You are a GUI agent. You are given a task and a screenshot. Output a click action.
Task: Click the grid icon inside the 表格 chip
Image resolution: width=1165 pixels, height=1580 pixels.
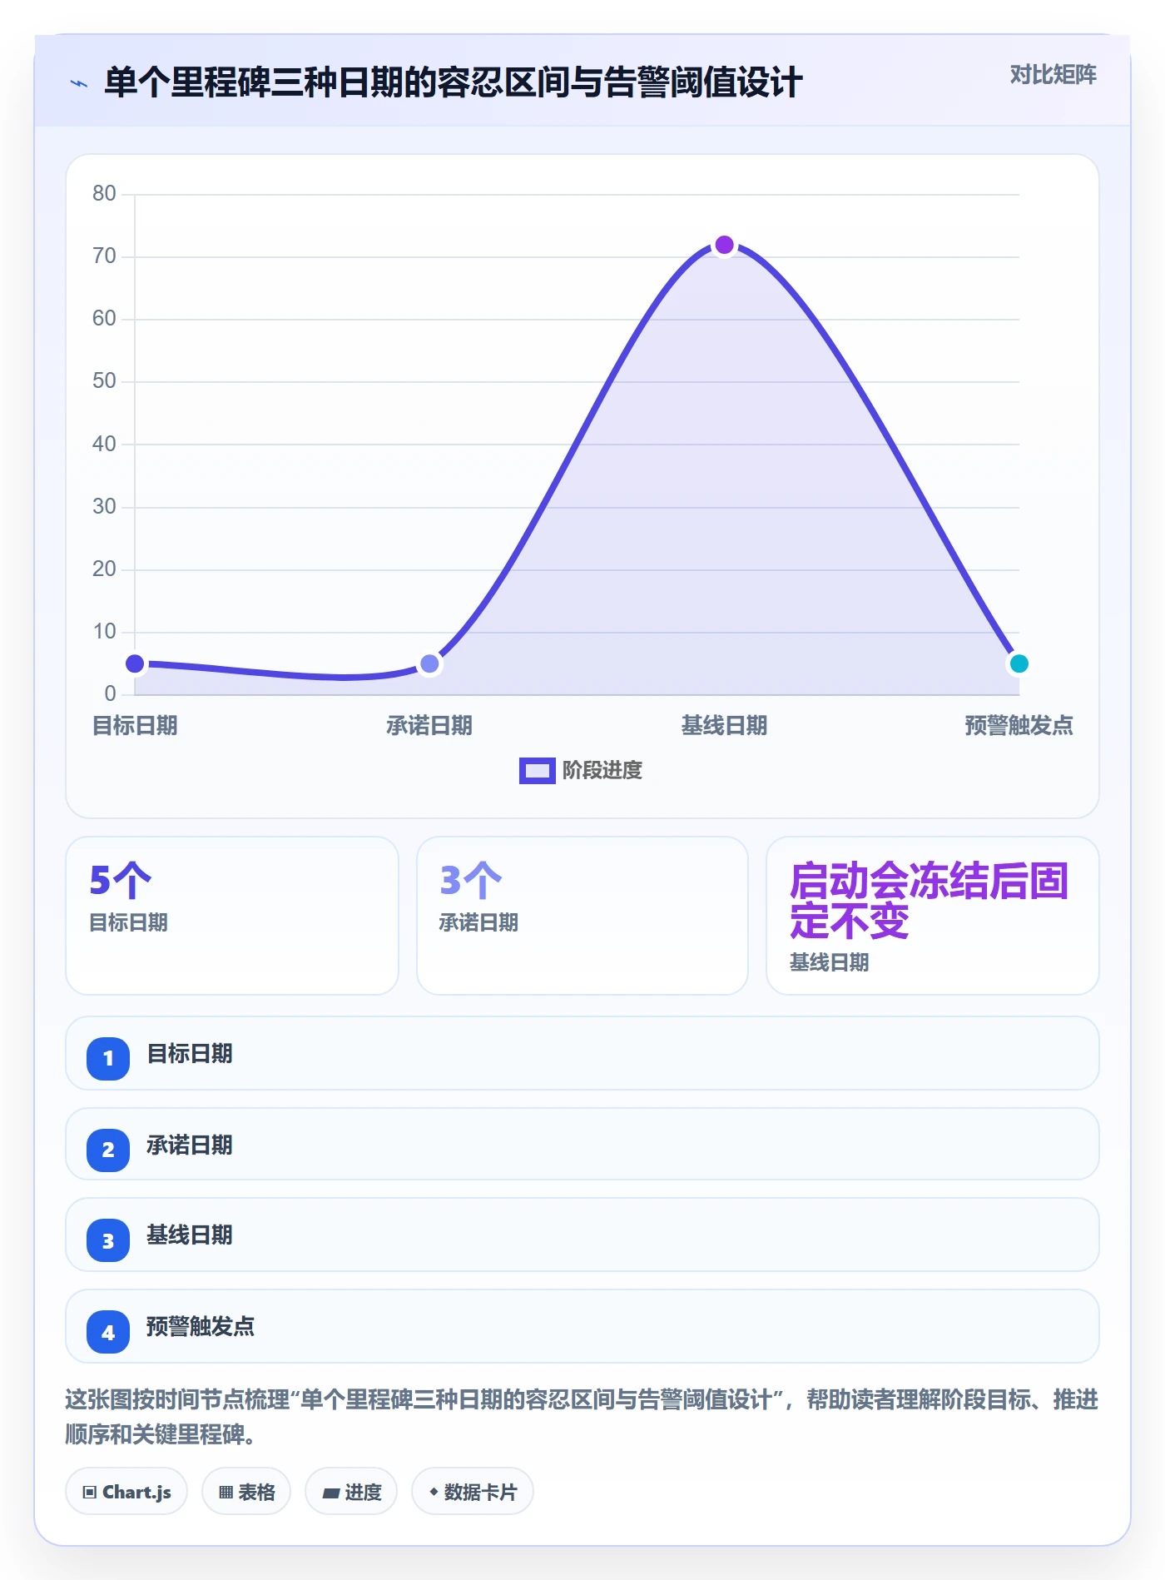click(226, 1492)
